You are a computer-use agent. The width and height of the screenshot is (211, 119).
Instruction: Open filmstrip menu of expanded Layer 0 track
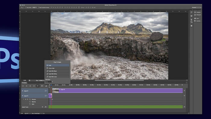(46, 96)
